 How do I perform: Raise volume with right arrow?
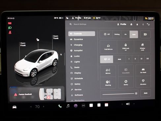[134, 104]
